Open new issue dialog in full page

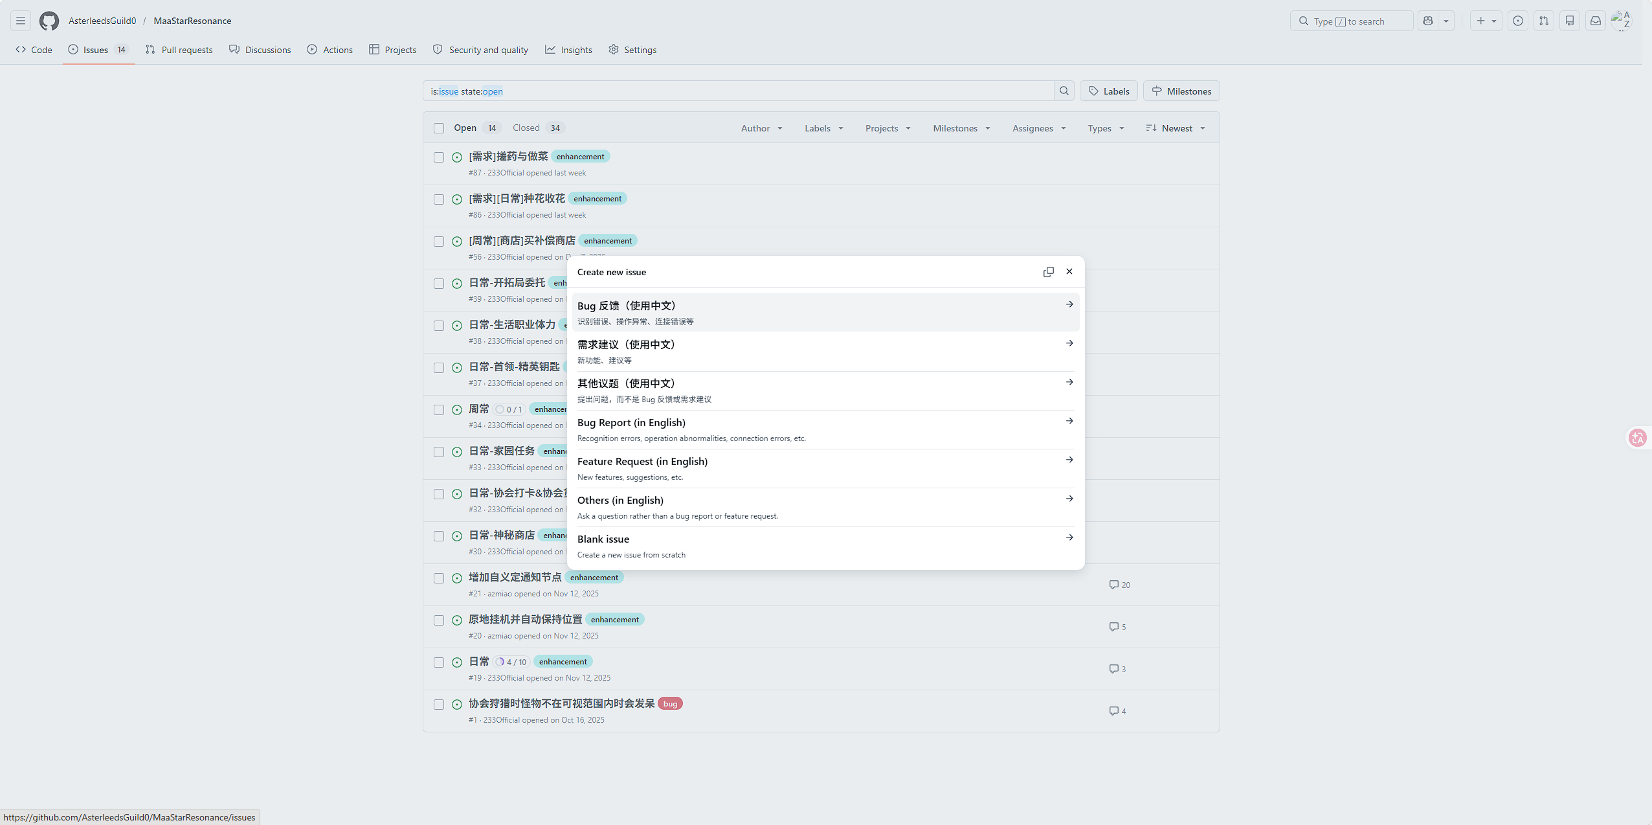click(x=1049, y=272)
